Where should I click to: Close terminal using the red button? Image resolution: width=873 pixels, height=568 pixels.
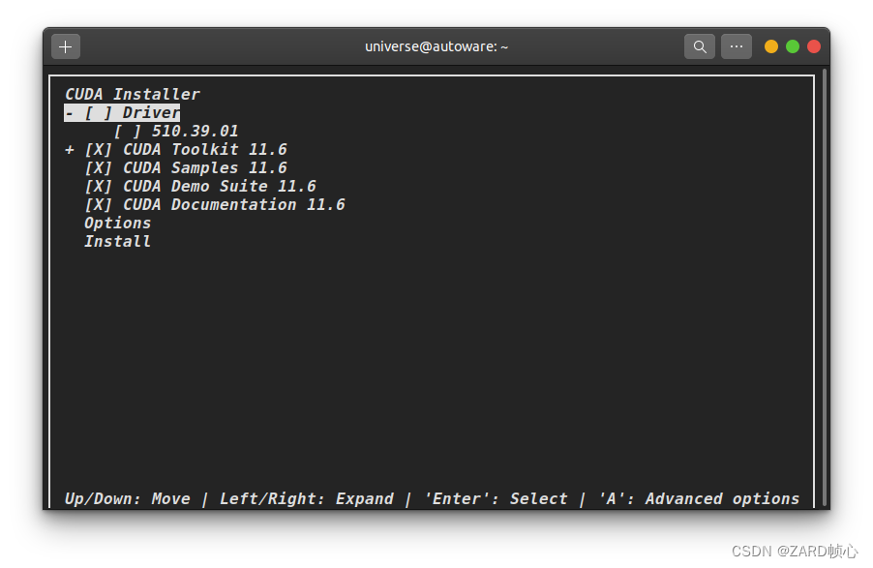[813, 46]
